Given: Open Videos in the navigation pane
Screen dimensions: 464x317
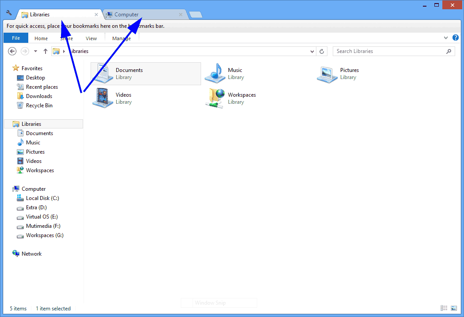Looking at the screenshot, I should tap(34, 161).
